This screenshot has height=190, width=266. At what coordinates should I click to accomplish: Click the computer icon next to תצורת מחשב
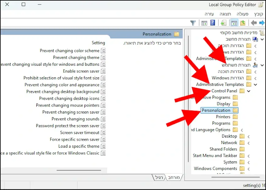[x=255, y=39]
